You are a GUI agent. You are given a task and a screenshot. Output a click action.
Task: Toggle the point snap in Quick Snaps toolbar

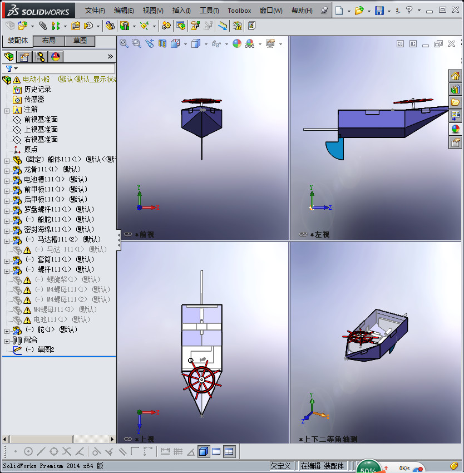coord(16,452)
